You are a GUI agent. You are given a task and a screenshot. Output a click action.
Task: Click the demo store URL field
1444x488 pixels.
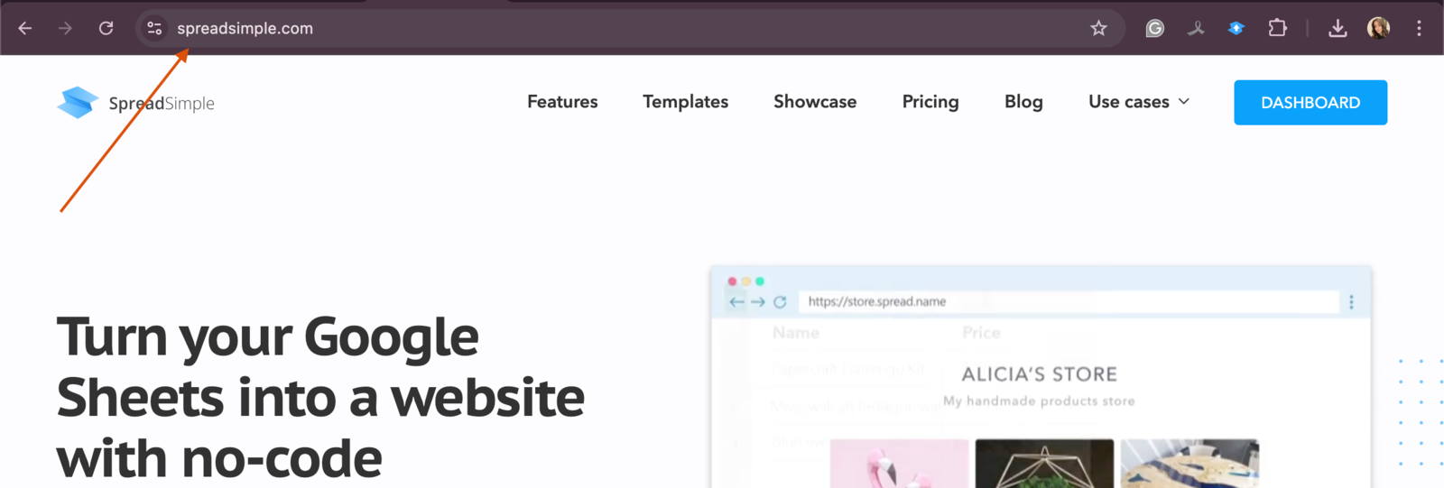click(1068, 301)
